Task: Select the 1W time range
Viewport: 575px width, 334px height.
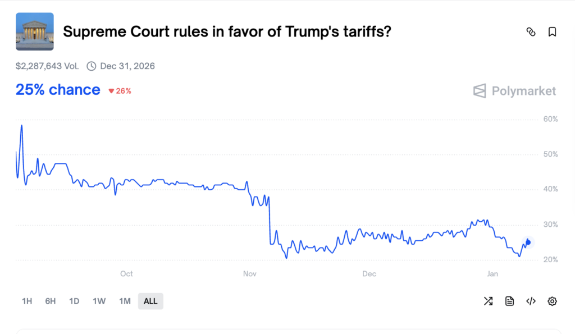Action: pyautogui.click(x=99, y=301)
